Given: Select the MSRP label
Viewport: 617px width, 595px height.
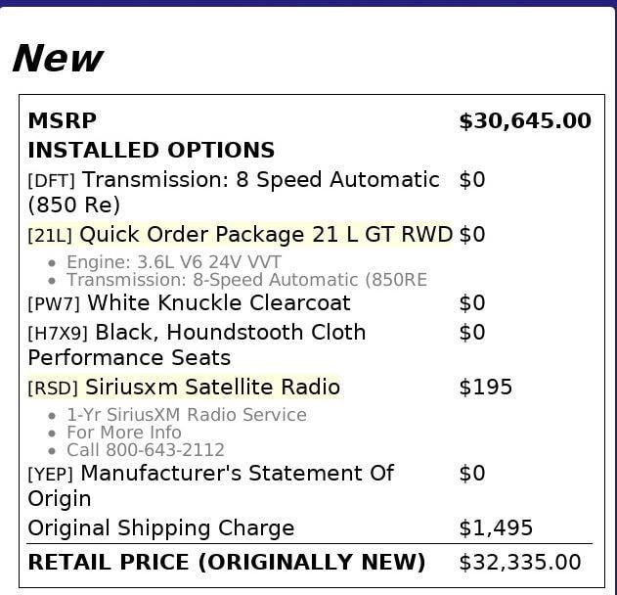Looking at the screenshot, I should [x=63, y=120].
